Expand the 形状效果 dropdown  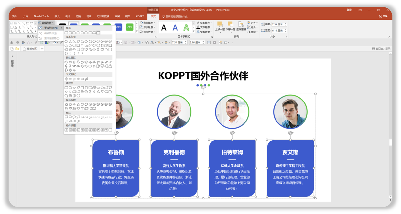tap(148, 32)
